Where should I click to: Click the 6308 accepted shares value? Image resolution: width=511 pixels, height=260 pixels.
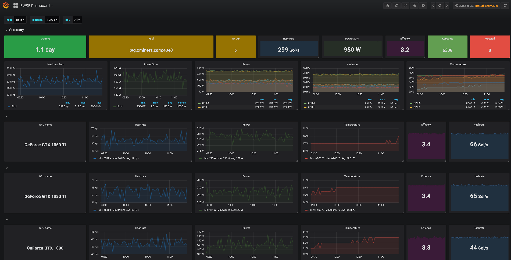tap(447, 50)
